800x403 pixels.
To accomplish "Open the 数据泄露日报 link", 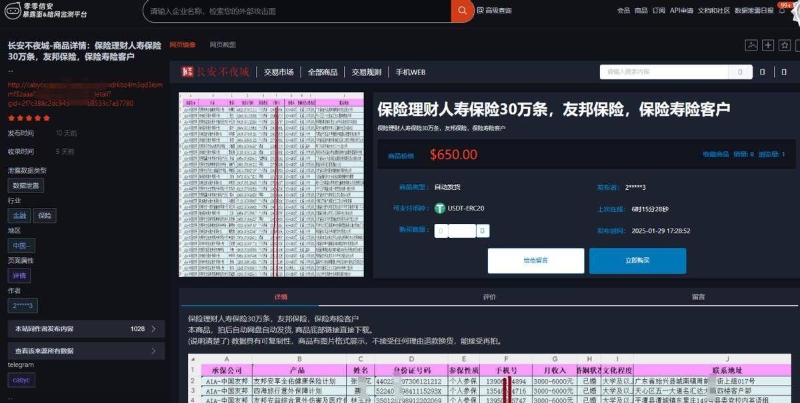I will click(754, 11).
